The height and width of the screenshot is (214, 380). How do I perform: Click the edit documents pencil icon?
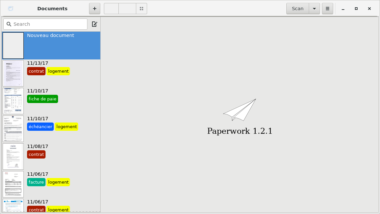[94, 24]
